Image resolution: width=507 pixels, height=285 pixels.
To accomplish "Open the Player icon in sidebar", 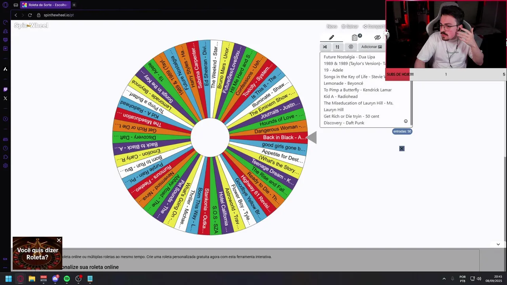I will pyautogui.click(x=5, y=119).
